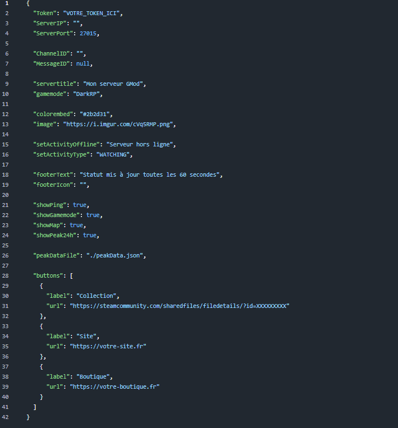
Task: Click the Steam community collection URL
Action: coord(179,306)
